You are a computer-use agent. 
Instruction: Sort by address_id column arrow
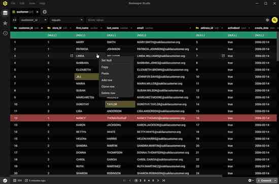coord(222,28)
